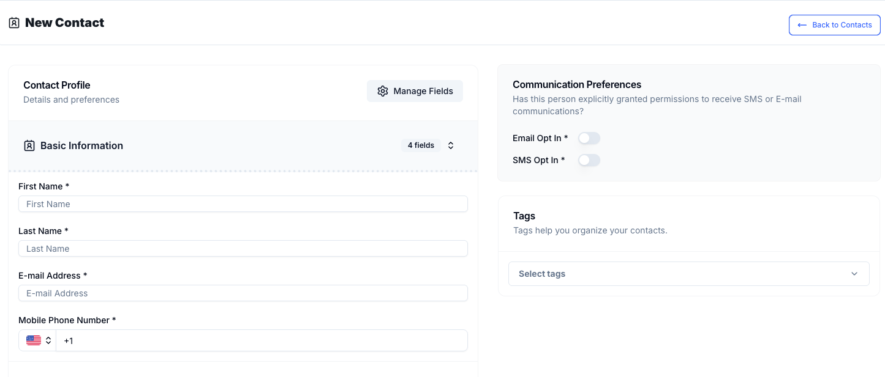
Task: Click the Contact Profile heading
Action: pos(57,85)
